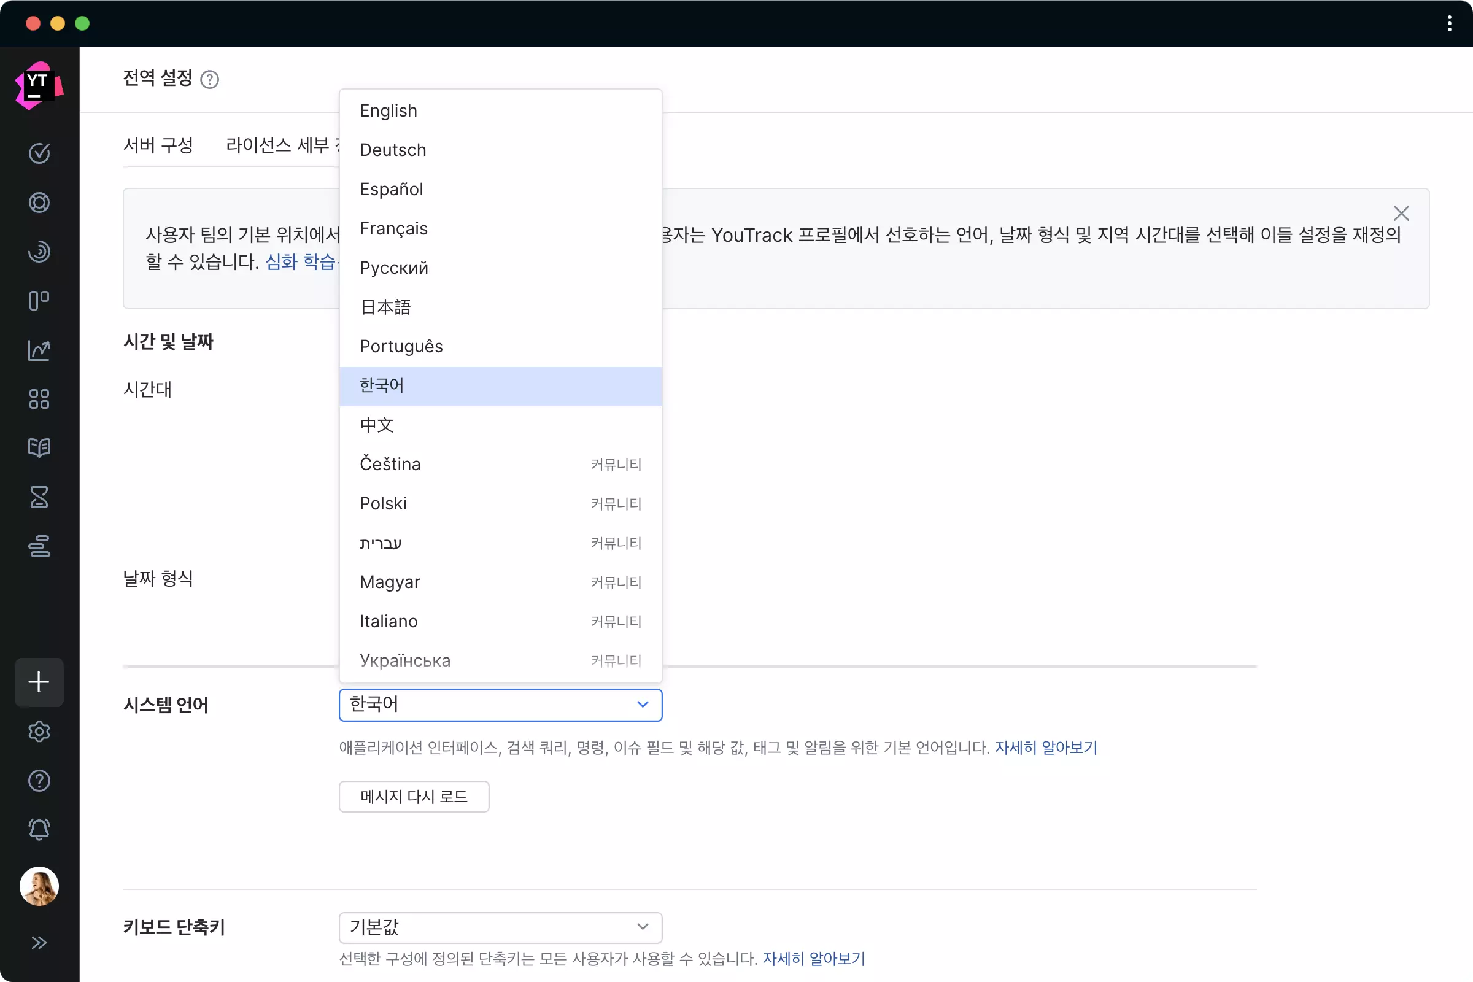
Task: Click the notifications bell icon
Action: point(39,830)
